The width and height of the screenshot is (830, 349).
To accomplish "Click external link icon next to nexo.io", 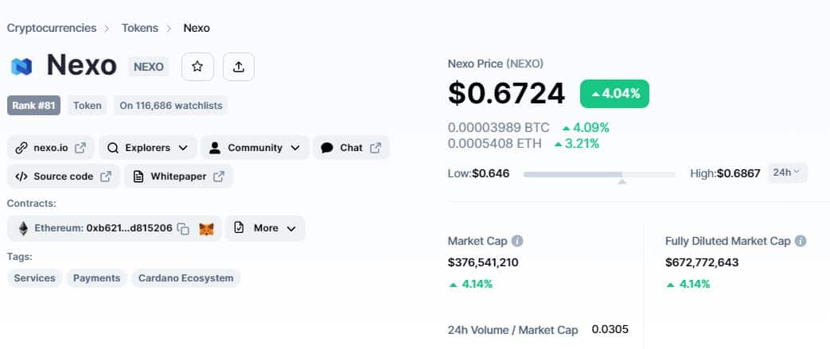I will click(80, 148).
